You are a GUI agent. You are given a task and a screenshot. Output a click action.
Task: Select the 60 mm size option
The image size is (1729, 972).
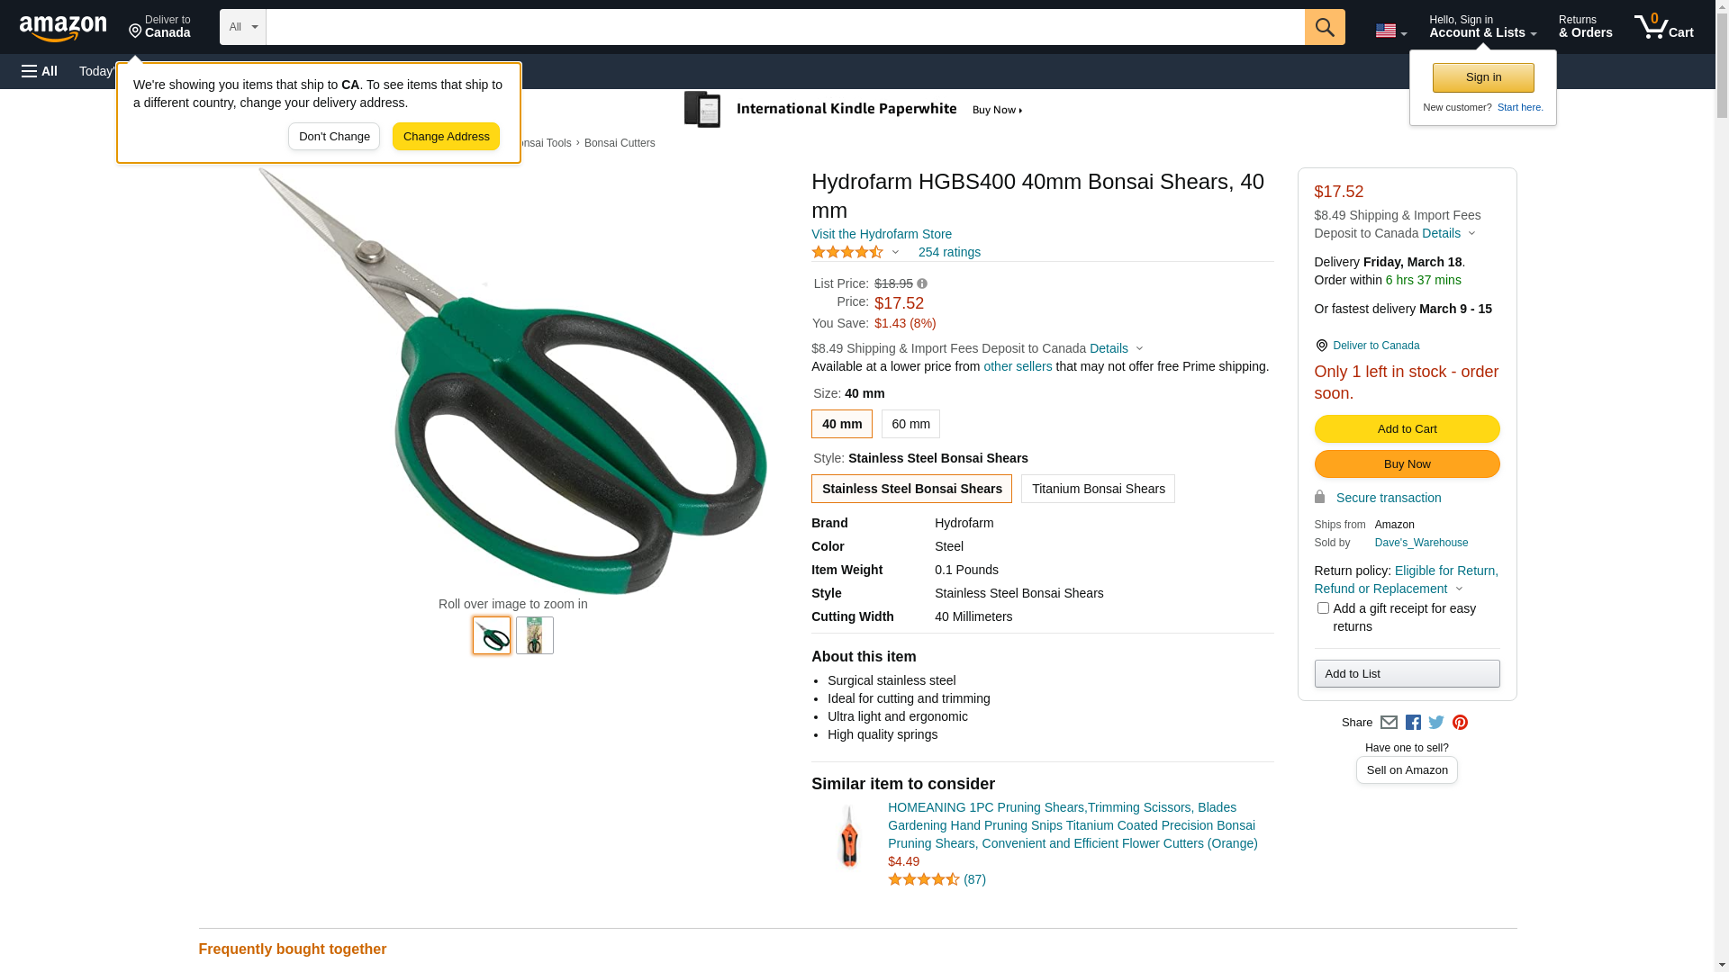click(x=910, y=424)
